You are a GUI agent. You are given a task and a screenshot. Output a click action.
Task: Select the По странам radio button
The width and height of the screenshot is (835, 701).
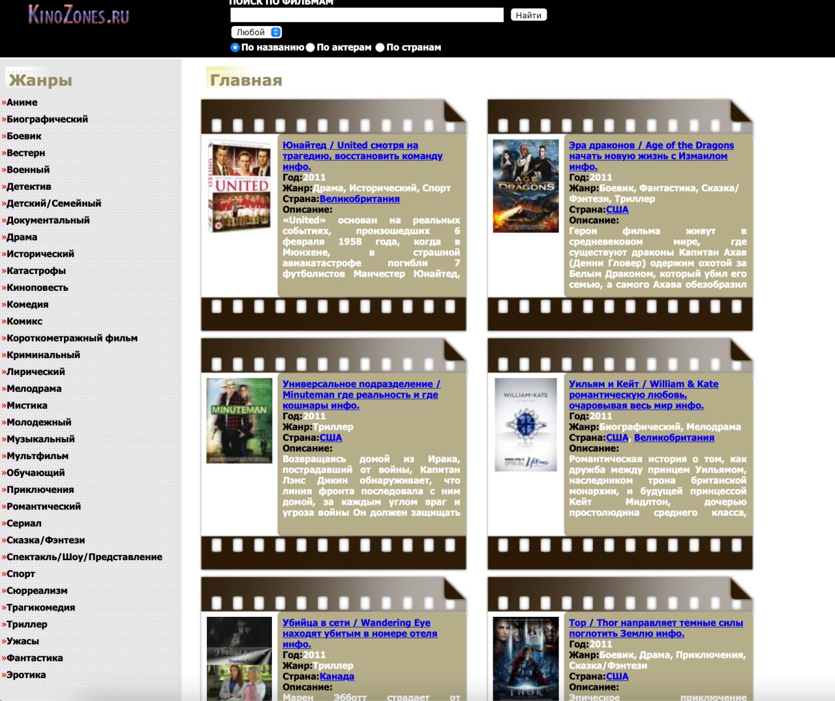point(380,48)
